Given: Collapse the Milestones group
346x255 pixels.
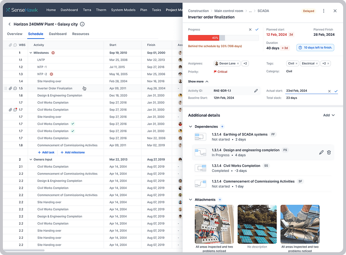Looking at the screenshot, I should (31, 53).
